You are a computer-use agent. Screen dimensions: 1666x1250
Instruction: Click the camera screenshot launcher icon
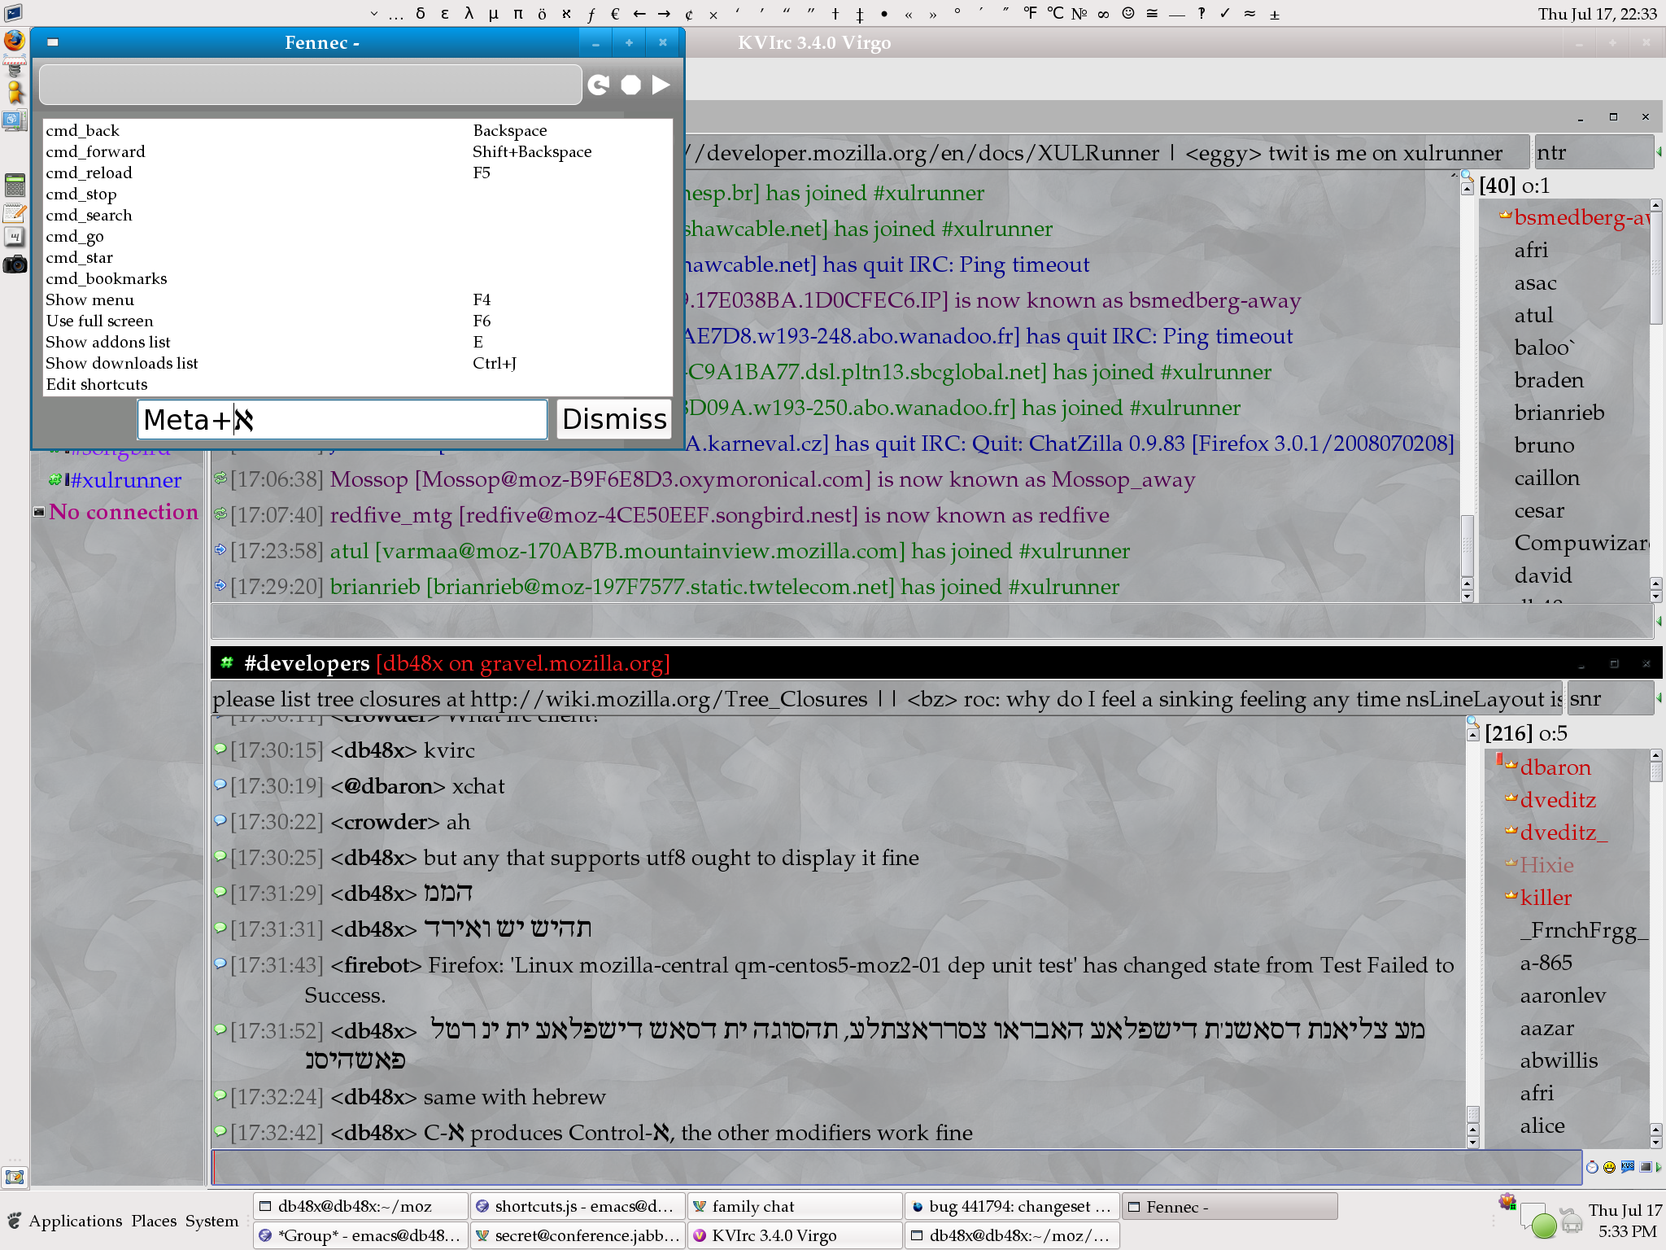pos(15,264)
